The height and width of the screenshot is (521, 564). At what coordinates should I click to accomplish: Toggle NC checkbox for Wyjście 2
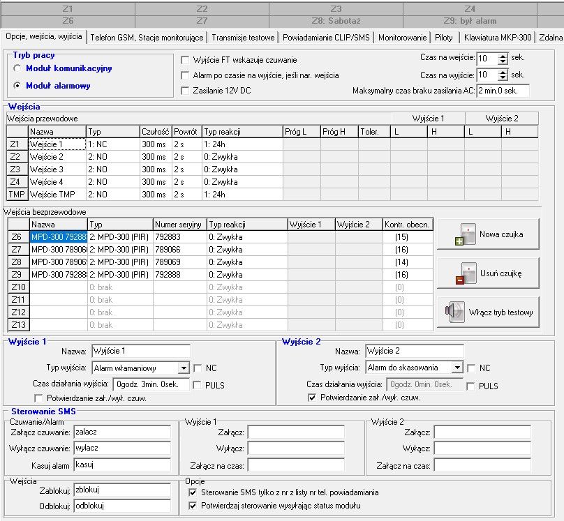click(471, 368)
